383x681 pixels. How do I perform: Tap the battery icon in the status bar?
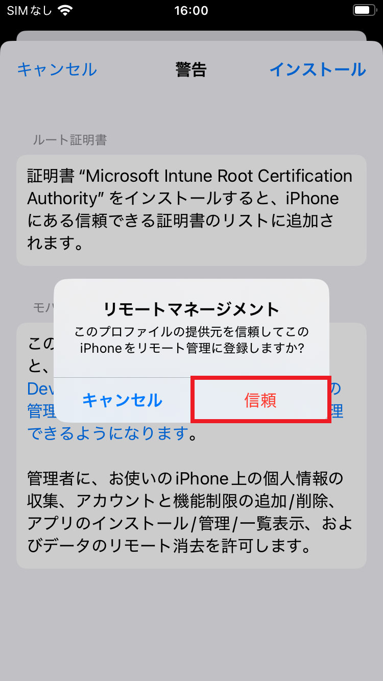point(364,10)
